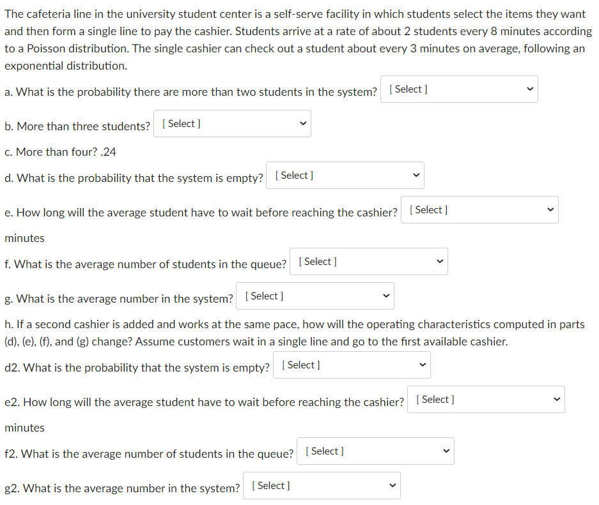Open the e2 wait time dropdown
The height and width of the screenshot is (505, 599).
pyautogui.click(x=486, y=400)
